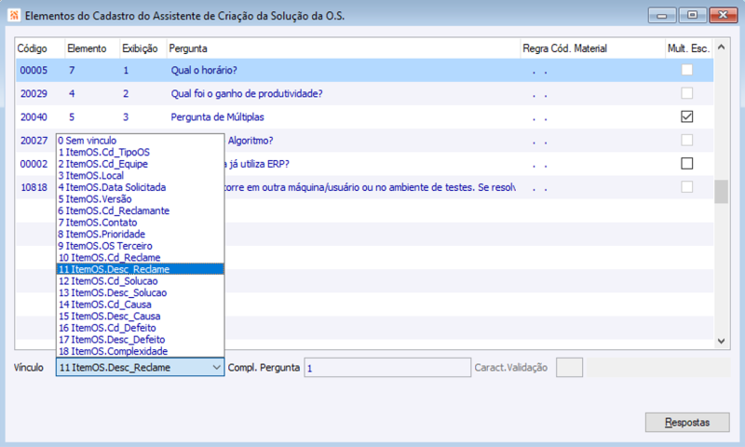Select '0 Sem vinculo' option
Viewport: 745px width, 447px height.
pos(140,141)
